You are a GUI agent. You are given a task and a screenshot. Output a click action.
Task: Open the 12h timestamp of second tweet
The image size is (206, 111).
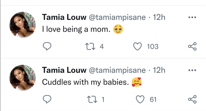point(159,70)
